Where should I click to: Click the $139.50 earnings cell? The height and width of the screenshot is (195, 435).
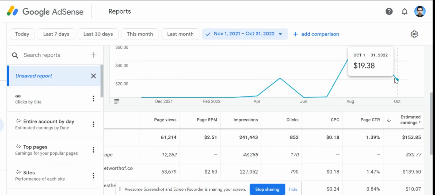[x=412, y=172]
